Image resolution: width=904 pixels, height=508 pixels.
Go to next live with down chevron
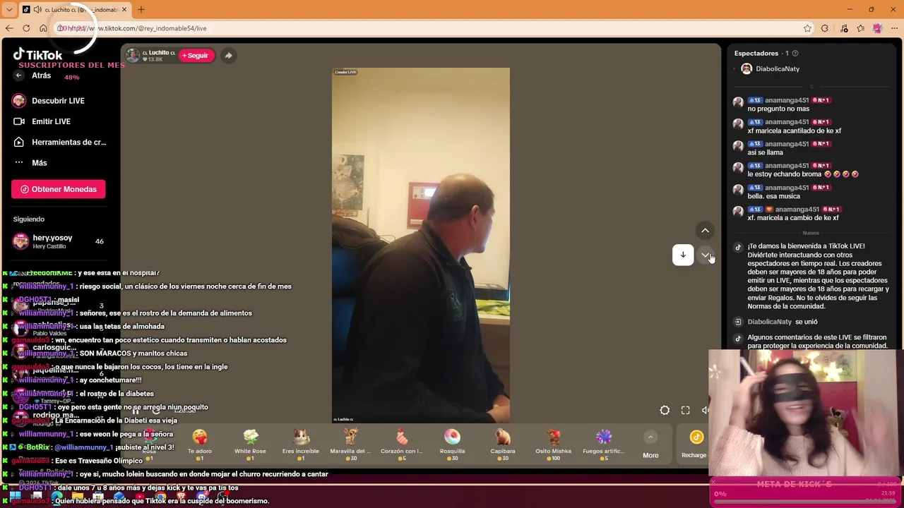point(705,255)
